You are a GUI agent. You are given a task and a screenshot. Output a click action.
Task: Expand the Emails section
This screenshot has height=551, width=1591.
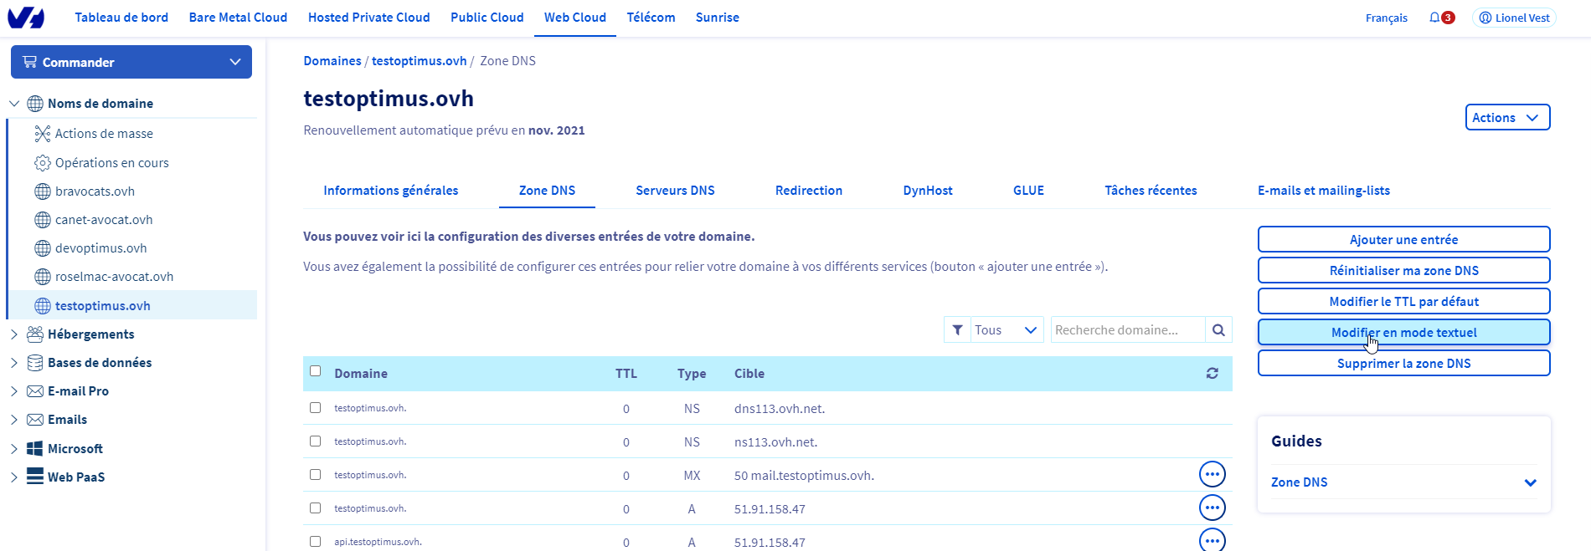click(x=14, y=420)
